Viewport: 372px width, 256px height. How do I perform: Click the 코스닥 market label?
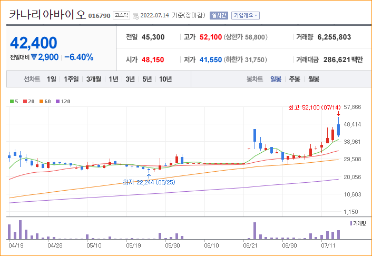[x=121, y=15]
